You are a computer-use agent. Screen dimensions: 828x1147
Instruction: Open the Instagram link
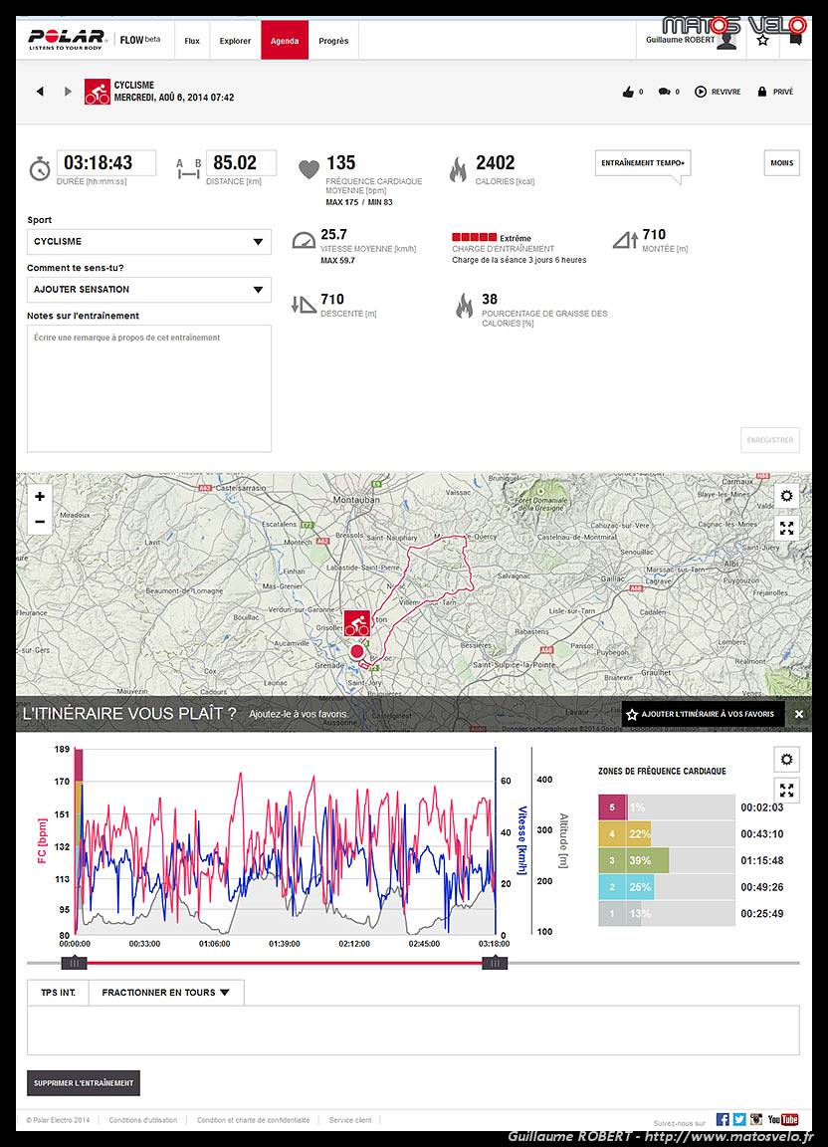(756, 1119)
